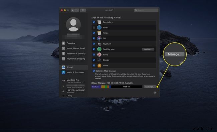The image size is (217, 132).
Task: Click the Manage iCloud storage button
Action: point(150,87)
